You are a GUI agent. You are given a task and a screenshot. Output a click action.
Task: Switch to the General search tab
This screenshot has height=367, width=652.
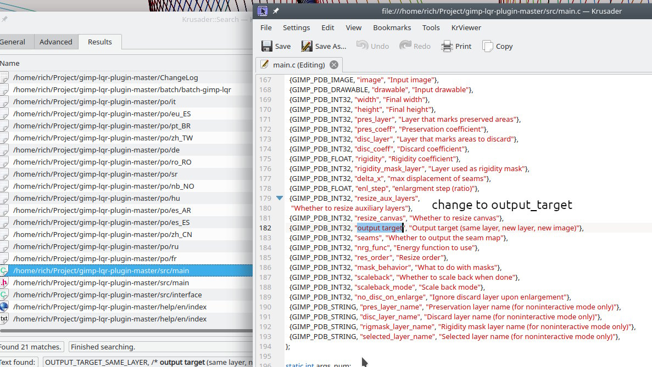coord(13,42)
